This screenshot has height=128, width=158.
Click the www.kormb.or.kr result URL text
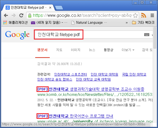point(95,95)
